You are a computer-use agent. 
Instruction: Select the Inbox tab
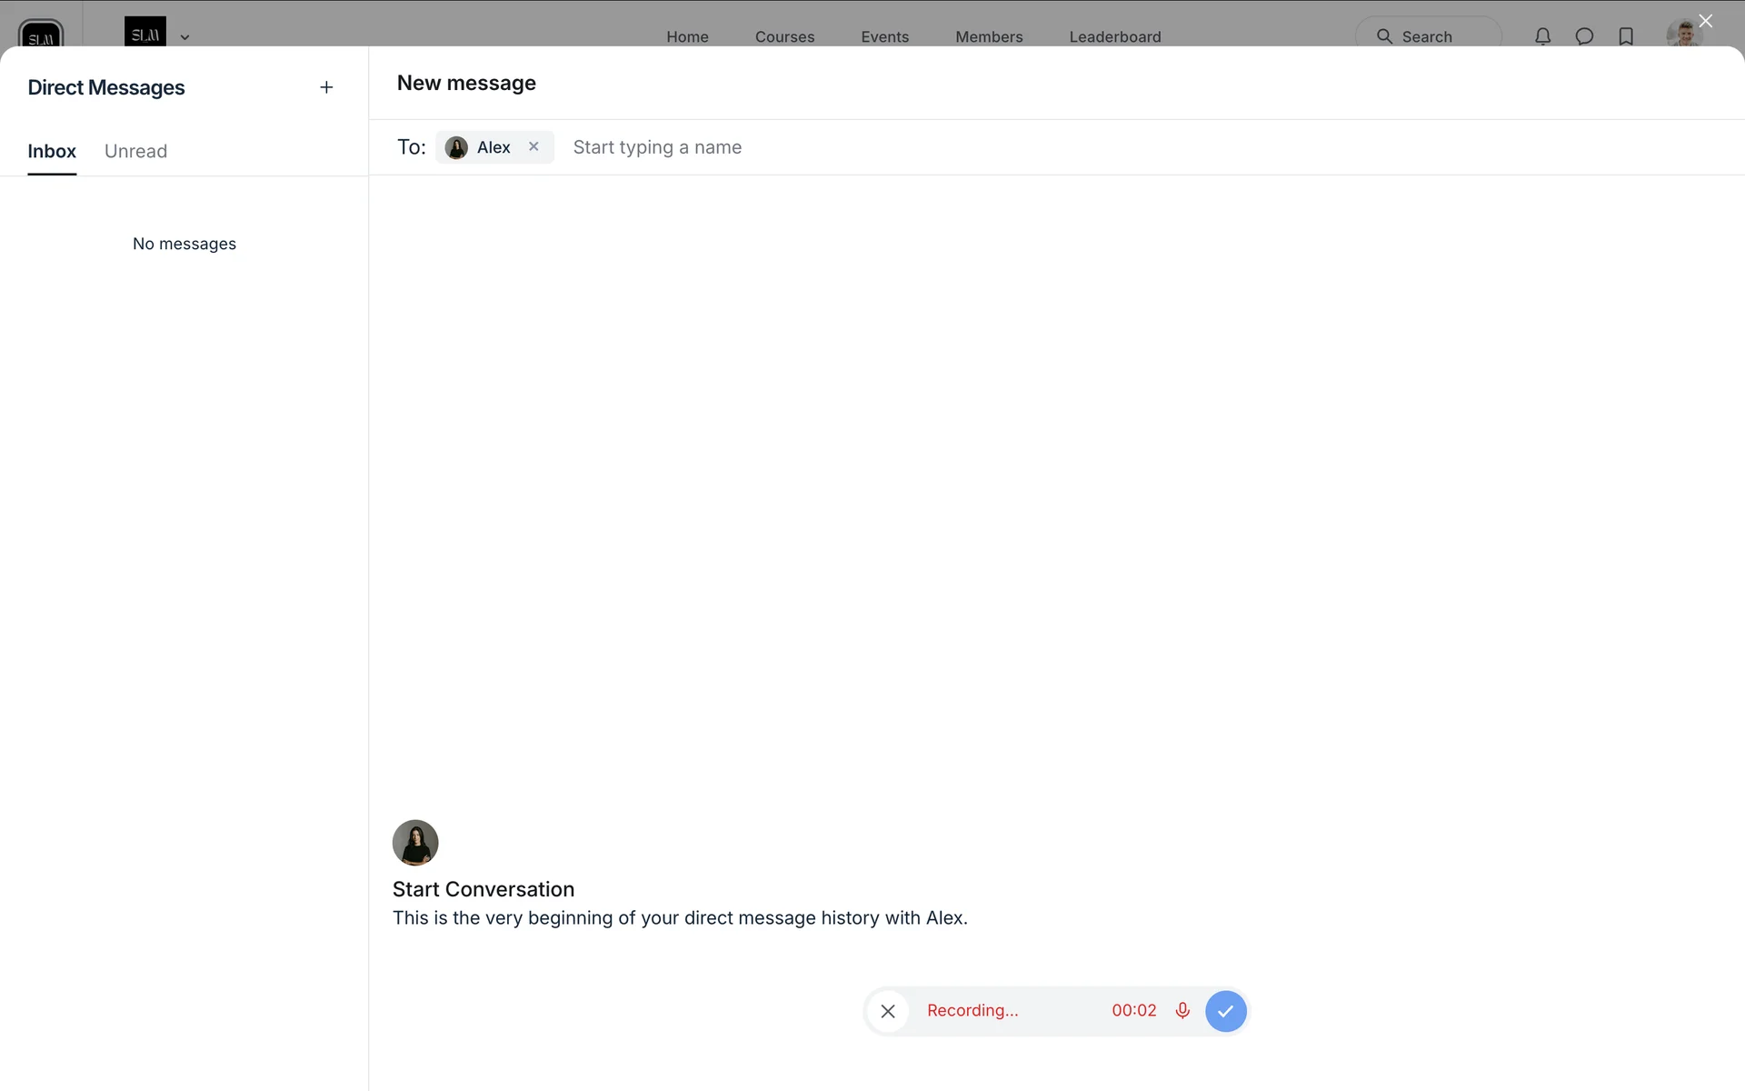coord(52,151)
